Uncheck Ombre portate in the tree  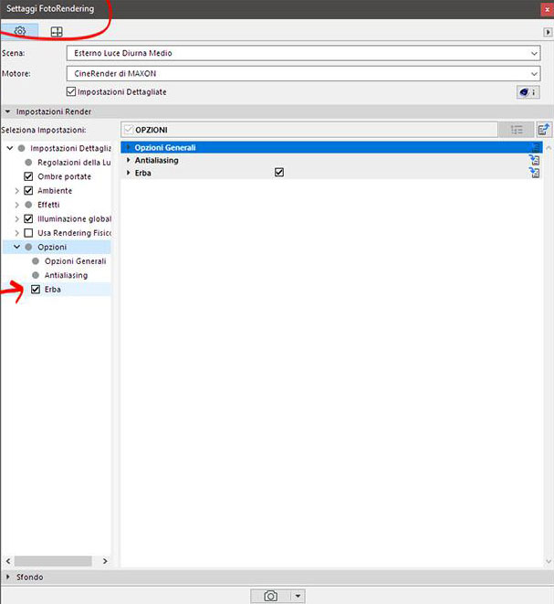coord(29,176)
